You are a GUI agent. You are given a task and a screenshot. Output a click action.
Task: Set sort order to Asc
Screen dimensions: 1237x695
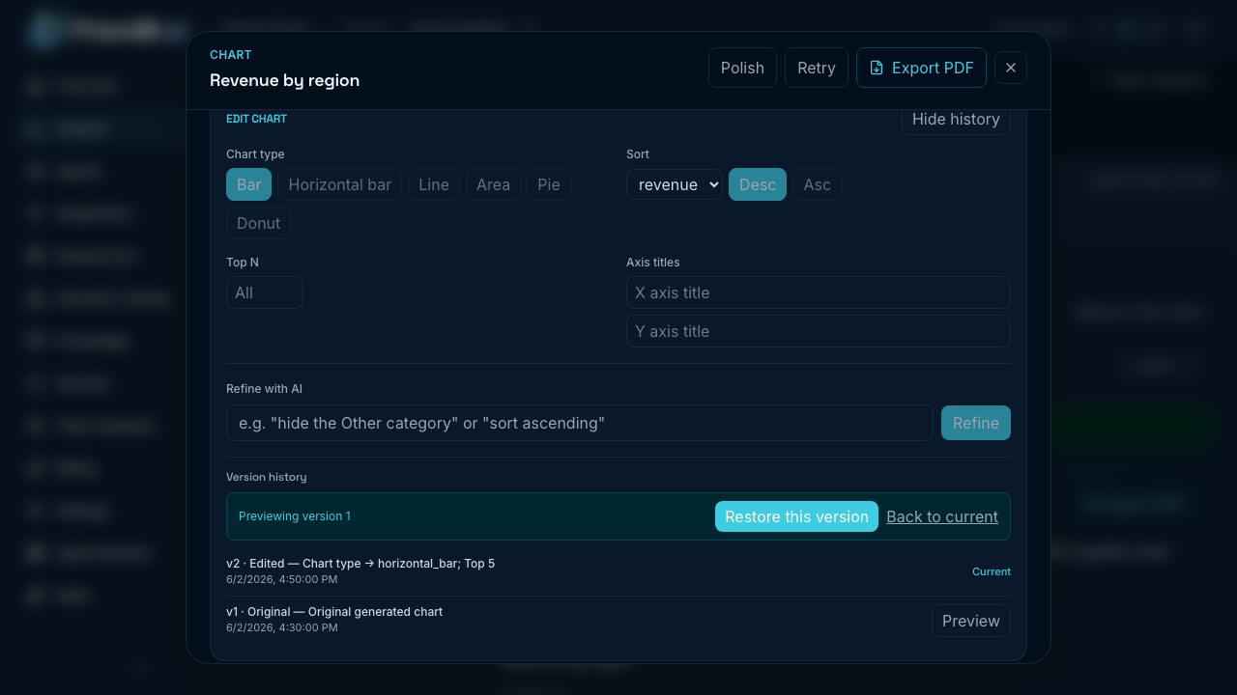click(818, 184)
